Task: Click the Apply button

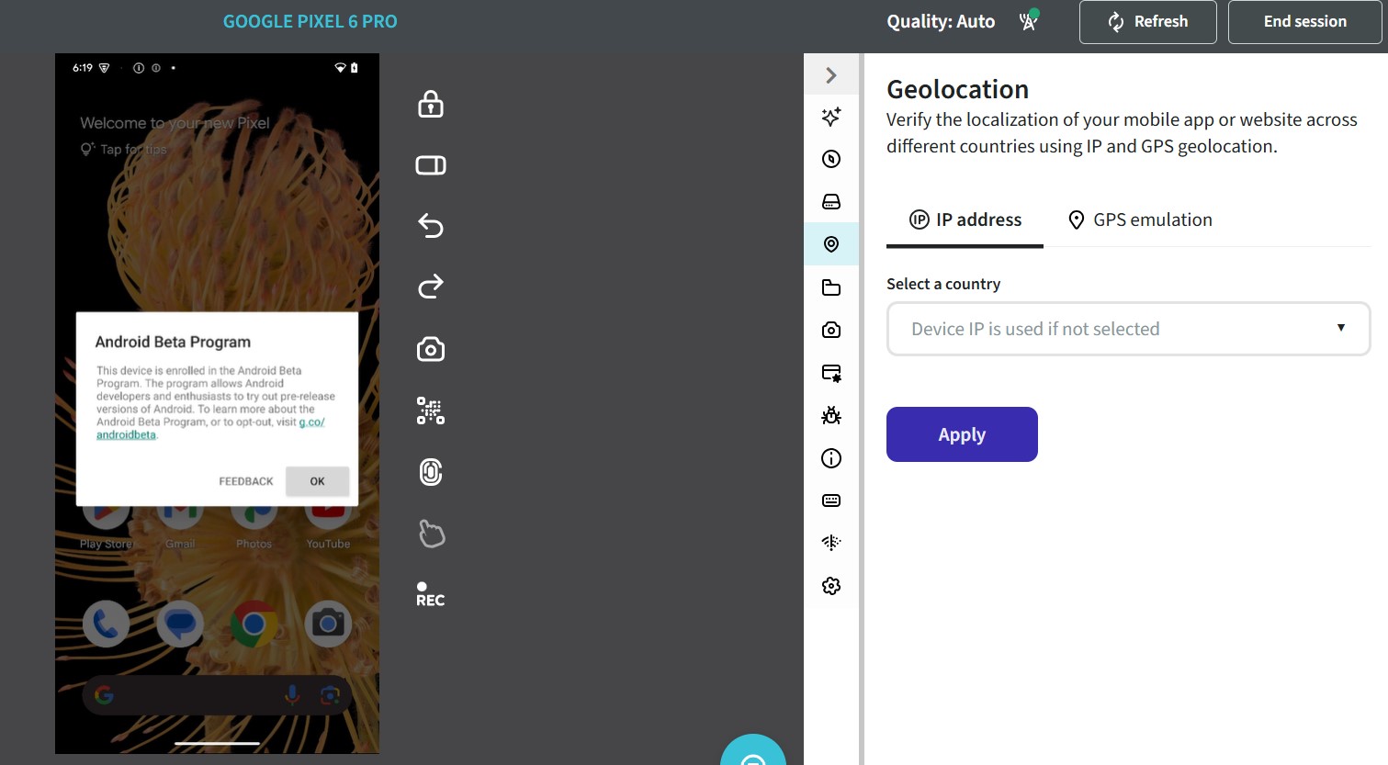Action: [962, 434]
